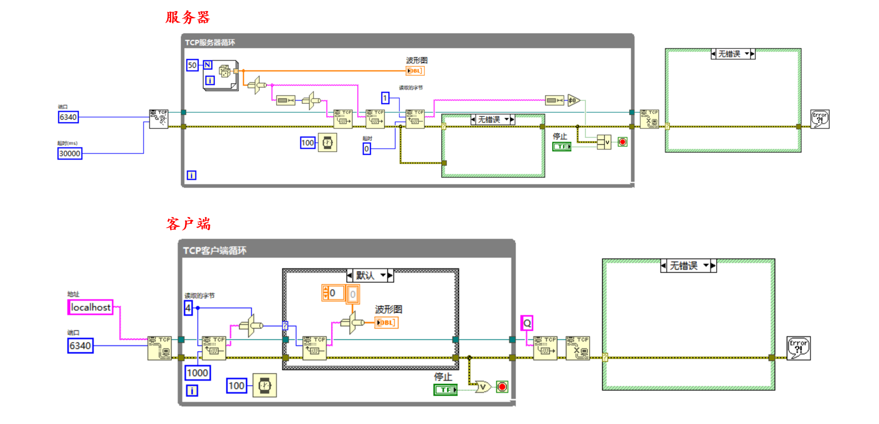Click the client loop's Wait (ms) watch icon
This screenshot has width=879, height=424.
click(x=265, y=386)
